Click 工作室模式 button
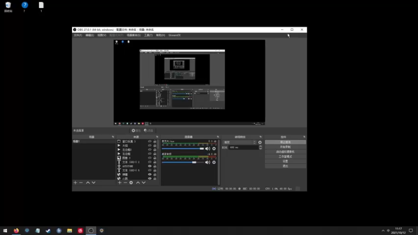Viewport: 418px width, 235px height. point(285,157)
